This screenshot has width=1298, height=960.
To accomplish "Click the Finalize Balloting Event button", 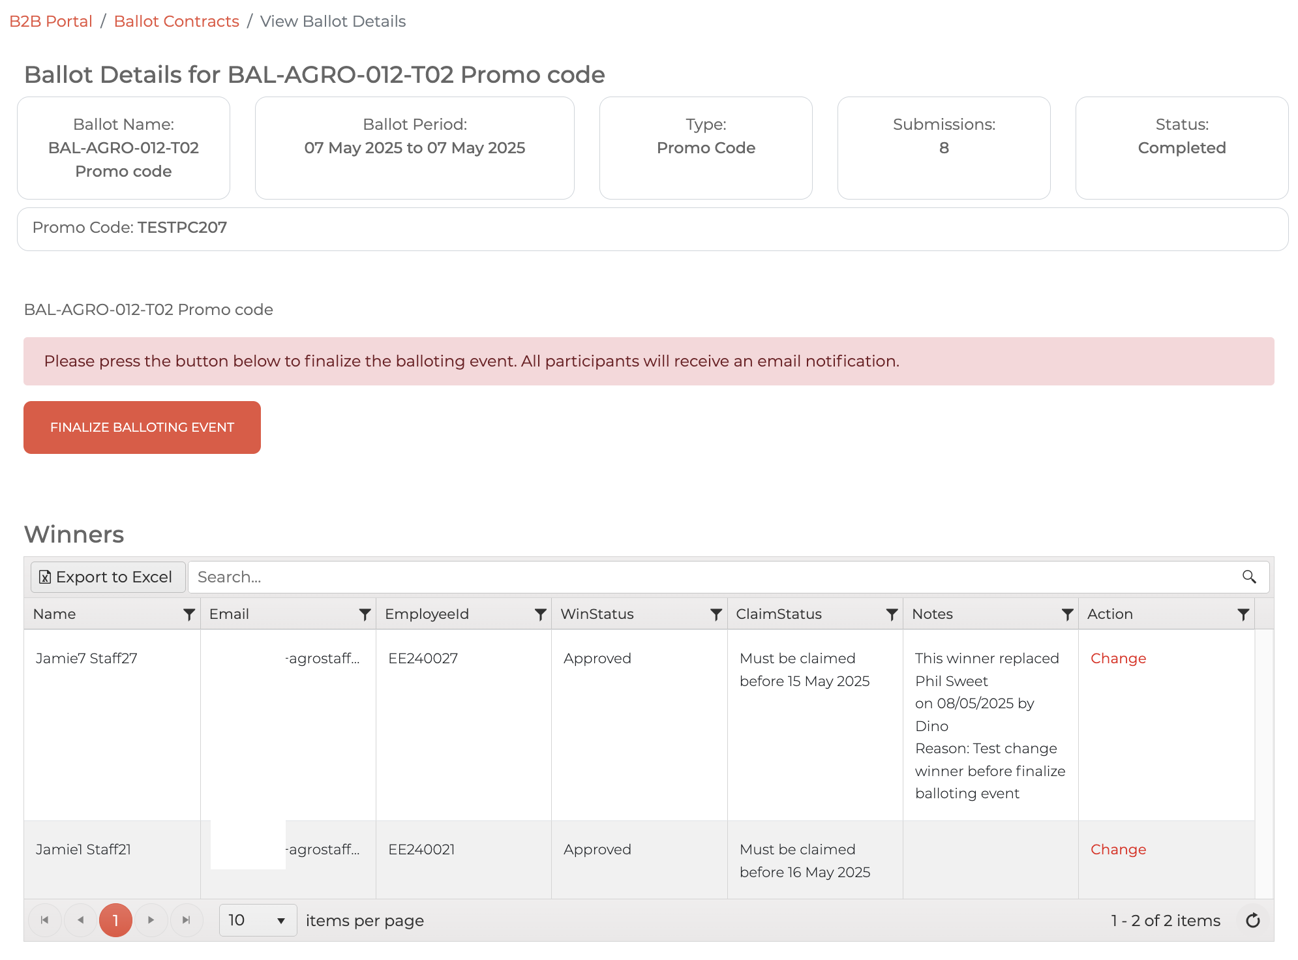I will tap(142, 427).
